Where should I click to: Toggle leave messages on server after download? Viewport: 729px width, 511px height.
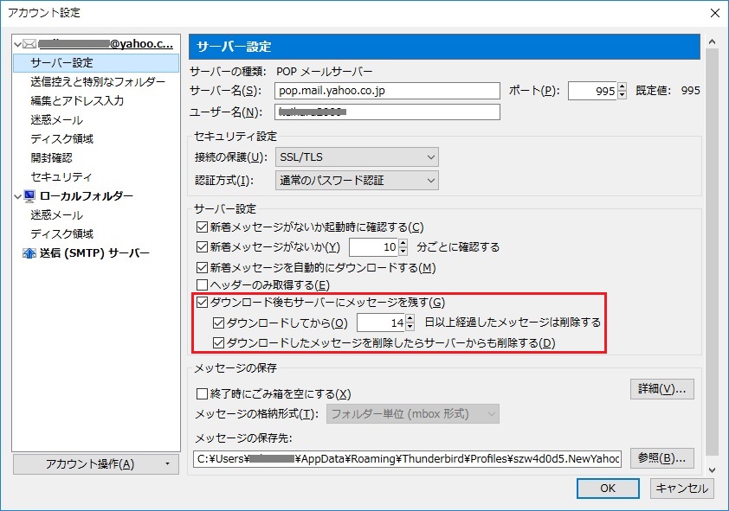203,303
